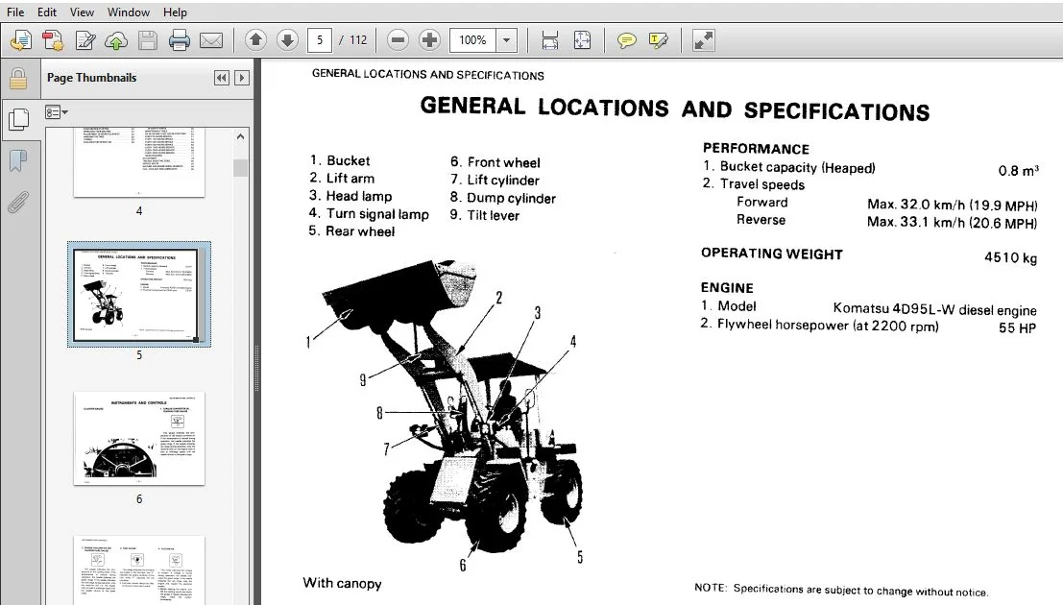
Task: Open the Help menu
Action: coord(174,12)
